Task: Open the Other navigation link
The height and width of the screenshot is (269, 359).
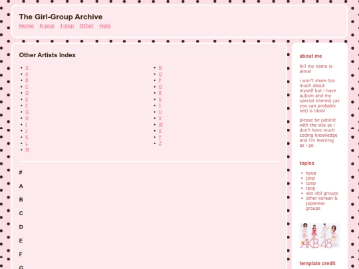Action: [86, 26]
